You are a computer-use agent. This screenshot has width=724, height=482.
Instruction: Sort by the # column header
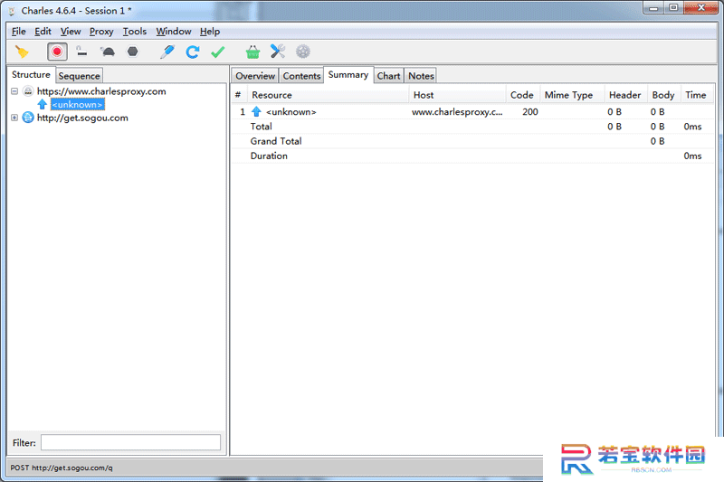click(238, 95)
